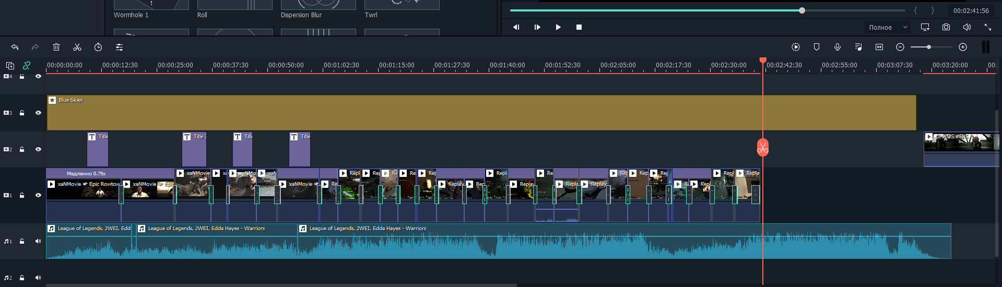Delete selected clip with trash icon
The width and height of the screenshot is (1002, 287).
[x=56, y=47]
